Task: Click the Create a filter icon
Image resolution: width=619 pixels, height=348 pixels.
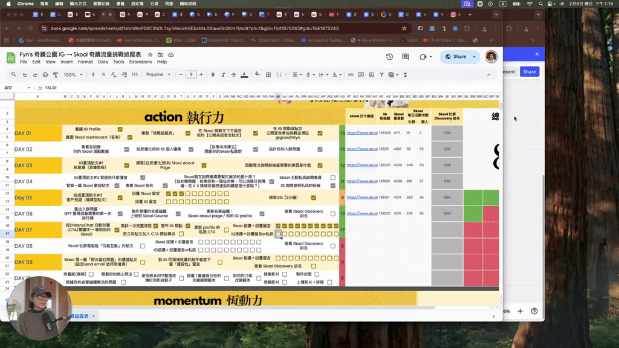Action: pyautogui.click(x=381, y=74)
